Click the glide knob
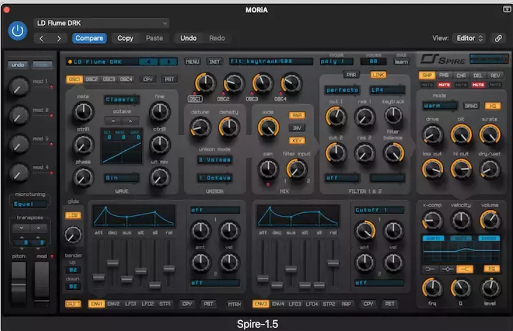Screen dimensions: 513x331 [x=73, y=235]
